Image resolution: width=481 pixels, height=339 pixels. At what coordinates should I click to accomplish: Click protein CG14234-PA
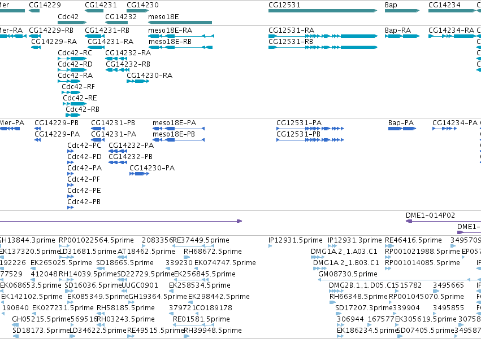tap(455, 123)
